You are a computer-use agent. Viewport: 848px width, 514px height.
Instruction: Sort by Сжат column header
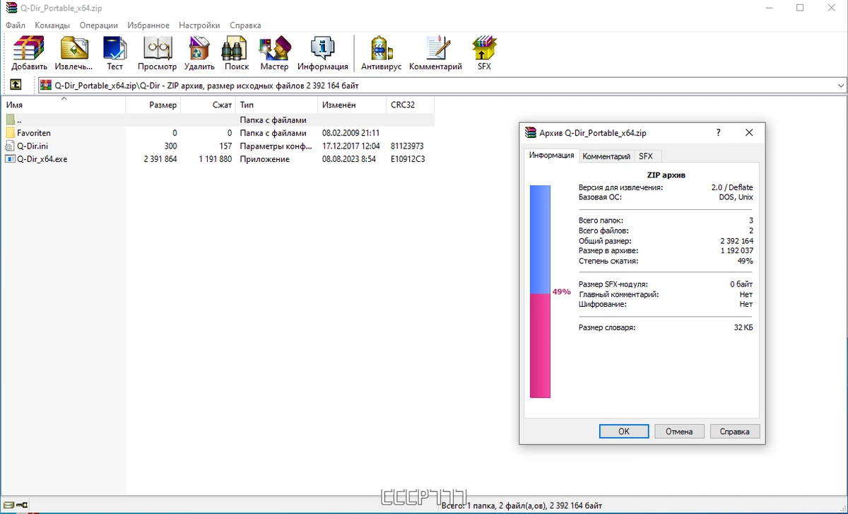coord(208,105)
